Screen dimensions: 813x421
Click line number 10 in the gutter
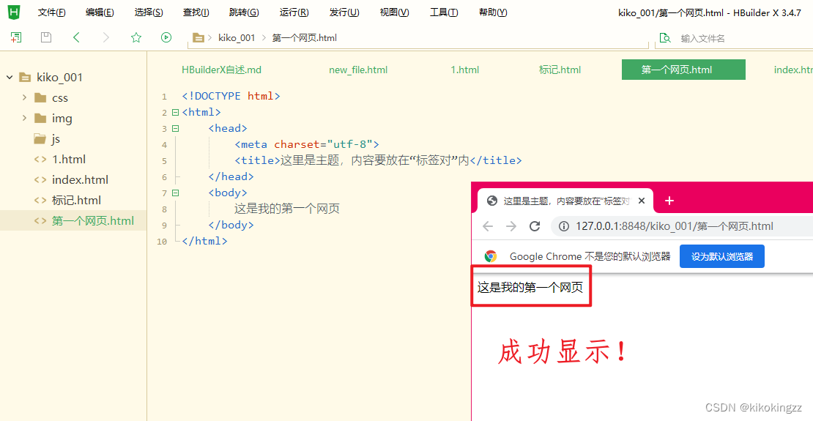pyautogui.click(x=162, y=241)
